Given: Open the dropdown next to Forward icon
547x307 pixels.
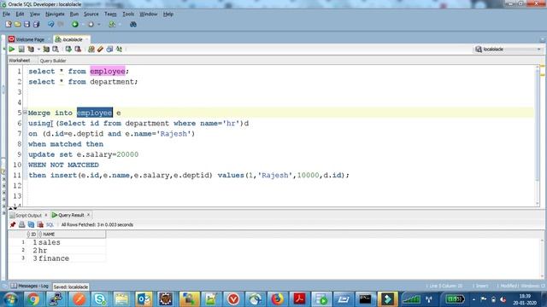Looking at the screenshot, I should coord(99,25).
